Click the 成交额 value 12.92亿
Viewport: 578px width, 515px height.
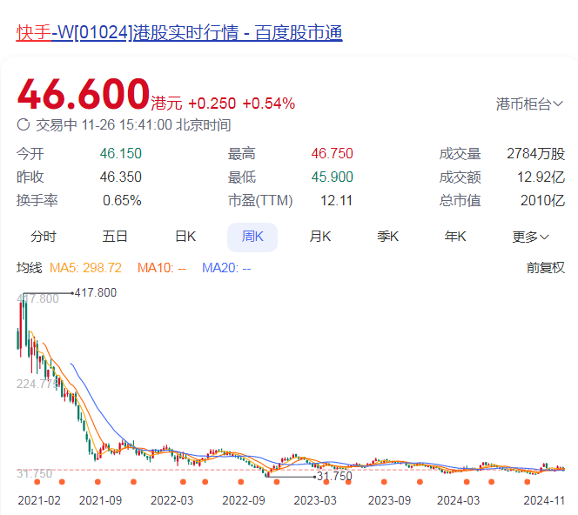coord(541,177)
